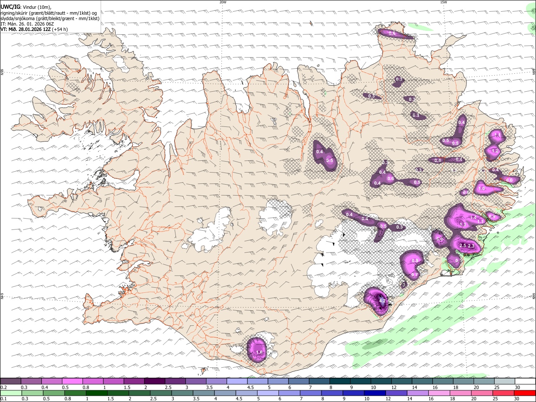Click the bright magenta 0.5 legend swatch
Viewport: 536px width, 402px height.
click(72, 381)
